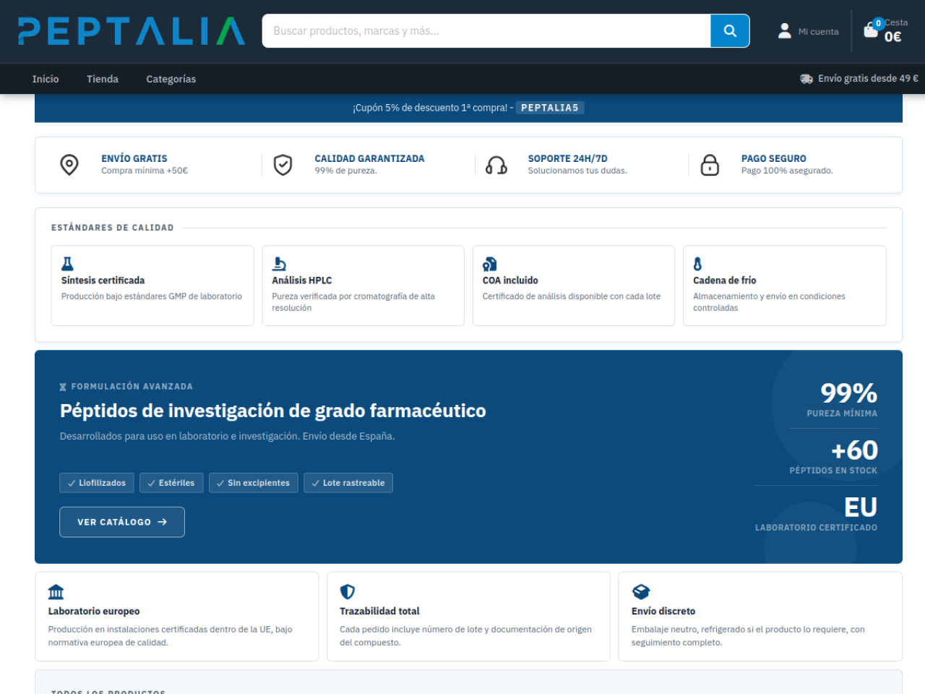Click the Péptidos de investigación headline

click(273, 411)
